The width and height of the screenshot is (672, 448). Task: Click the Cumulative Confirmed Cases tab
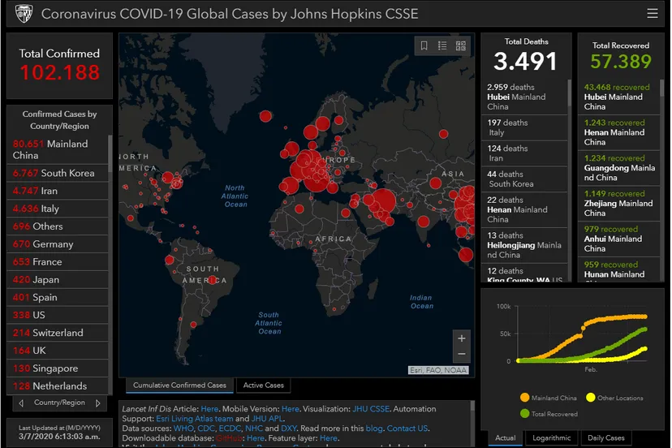[179, 386]
